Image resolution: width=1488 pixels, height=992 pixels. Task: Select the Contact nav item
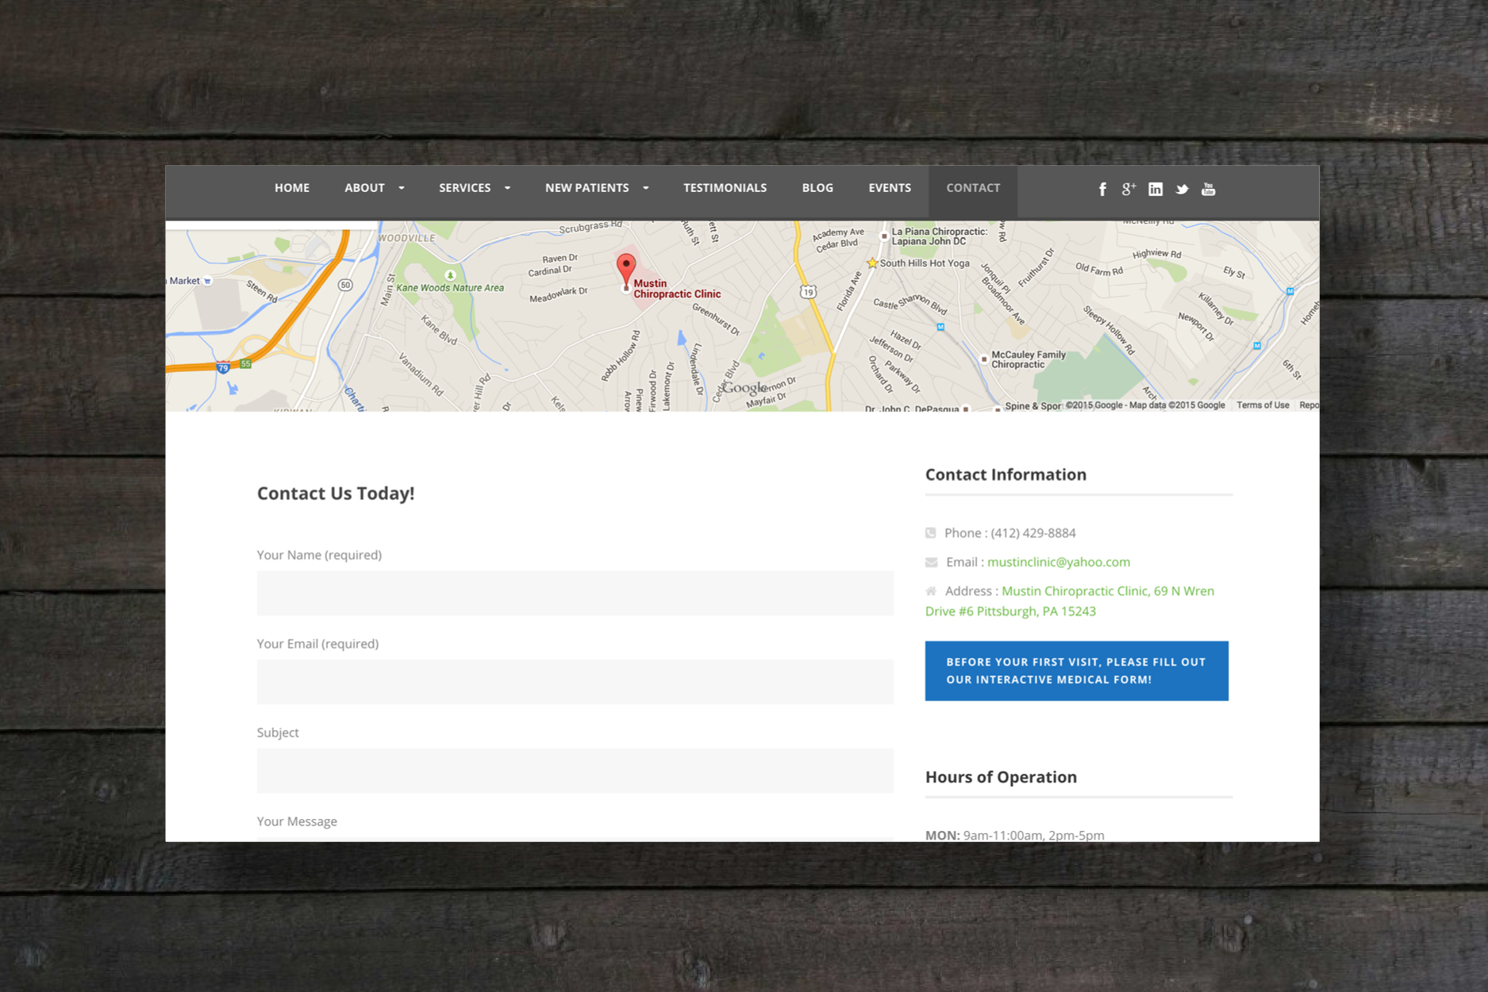pyautogui.click(x=973, y=188)
